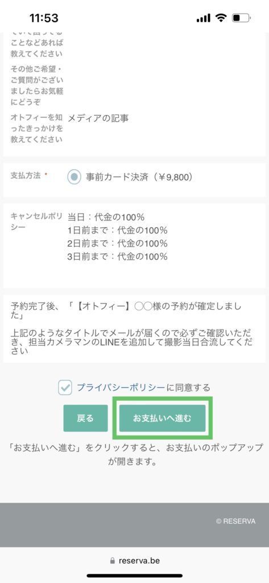269x583 pixels.
Task: Select the 事前カード決済 radio button
Action: (75, 178)
